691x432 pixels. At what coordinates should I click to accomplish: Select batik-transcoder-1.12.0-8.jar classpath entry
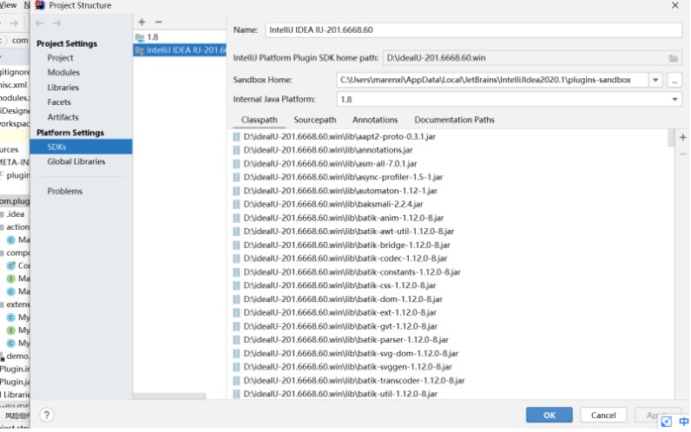[x=354, y=381]
